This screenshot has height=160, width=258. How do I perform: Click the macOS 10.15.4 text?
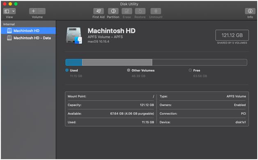click(99, 42)
